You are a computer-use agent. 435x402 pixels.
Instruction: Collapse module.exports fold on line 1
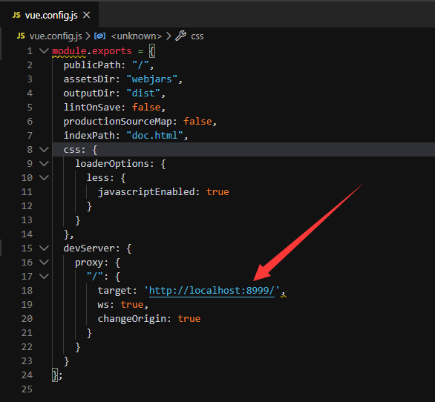(44, 50)
